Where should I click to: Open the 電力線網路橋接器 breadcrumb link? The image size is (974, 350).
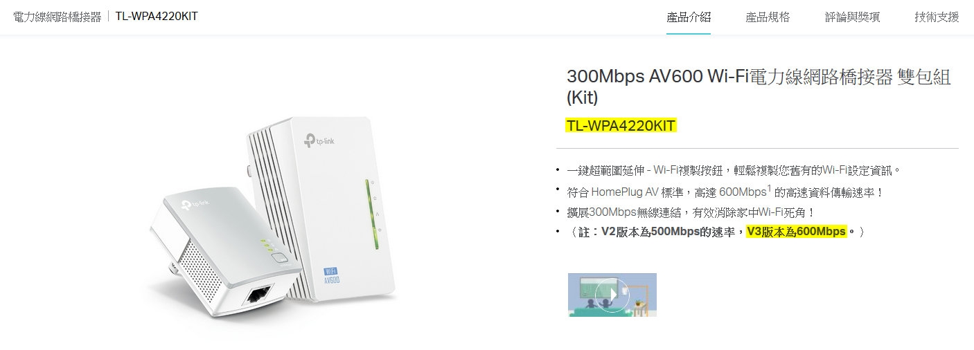(57, 16)
